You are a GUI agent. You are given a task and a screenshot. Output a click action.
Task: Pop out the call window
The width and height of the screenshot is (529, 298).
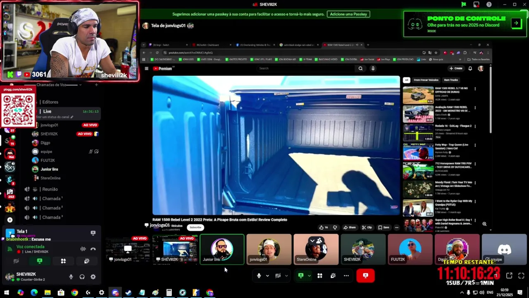pos(509,276)
